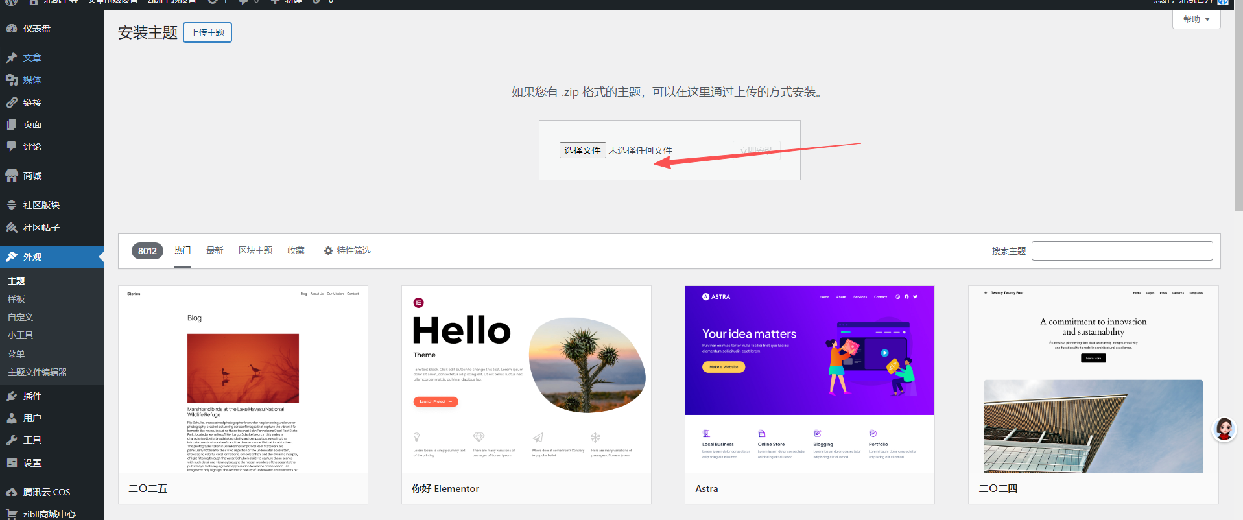1243x520 pixels.
Task: Switch to the 最新 themes tab
Action: pyautogui.click(x=215, y=251)
